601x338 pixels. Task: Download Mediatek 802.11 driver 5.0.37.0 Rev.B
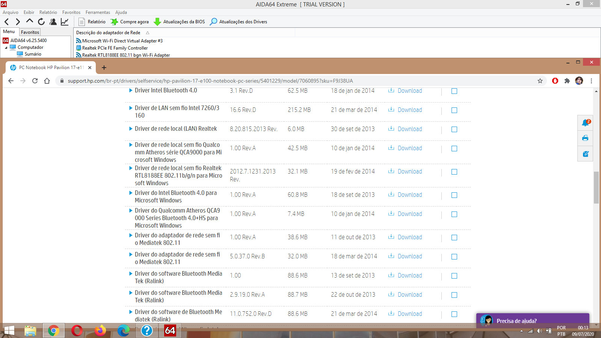(x=405, y=257)
